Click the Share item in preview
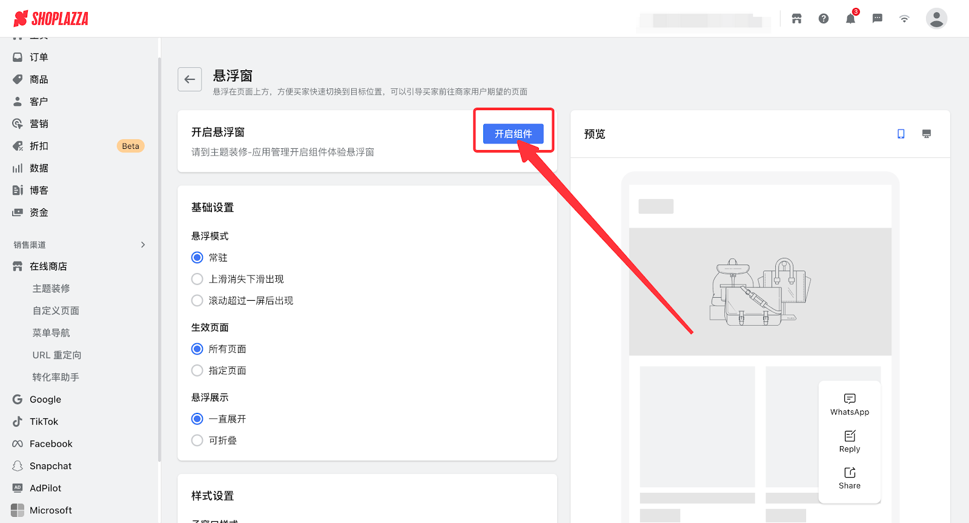 pos(850,478)
